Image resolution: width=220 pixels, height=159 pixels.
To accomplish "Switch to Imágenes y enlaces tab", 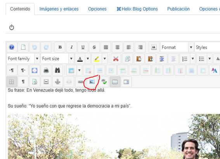I will click(59, 9).
